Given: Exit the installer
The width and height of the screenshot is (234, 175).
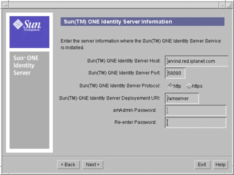Looking at the screenshot, I should (x=202, y=164).
